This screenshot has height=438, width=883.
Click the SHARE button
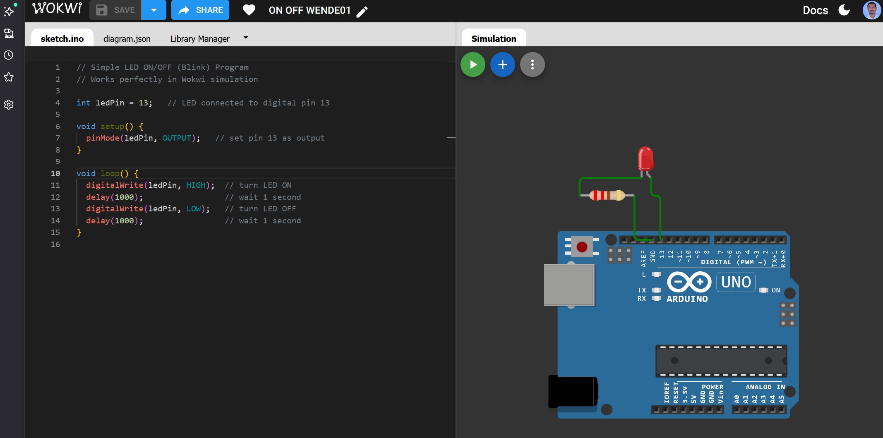click(x=200, y=10)
